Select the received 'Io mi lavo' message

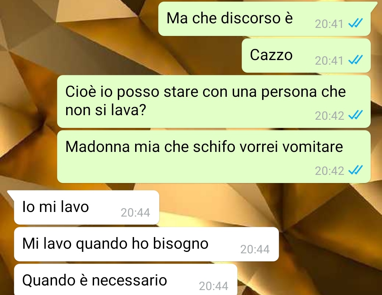[x=87, y=207]
